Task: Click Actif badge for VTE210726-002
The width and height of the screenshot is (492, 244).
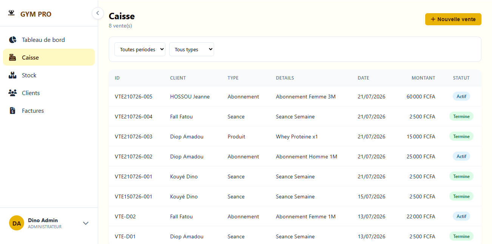Action: pyautogui.click(x=461, y=157)
